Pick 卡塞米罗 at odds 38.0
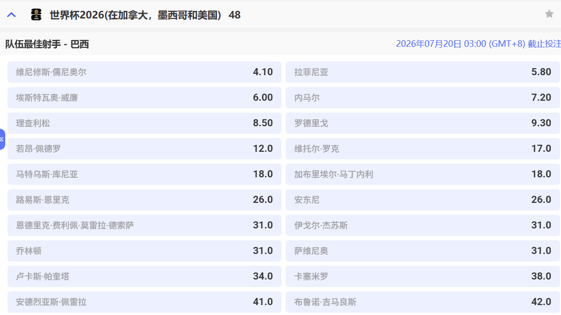The height and width of the screenshot is (315, 561). coord(423,277)
